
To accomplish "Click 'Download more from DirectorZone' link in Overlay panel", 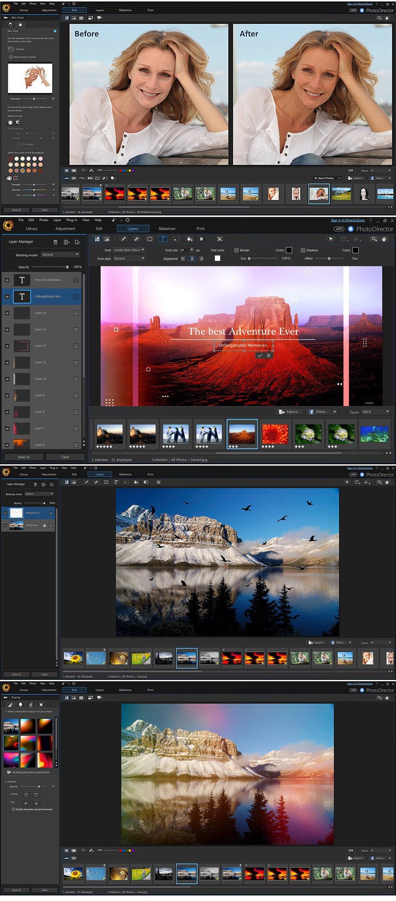I will click(31, 772).
